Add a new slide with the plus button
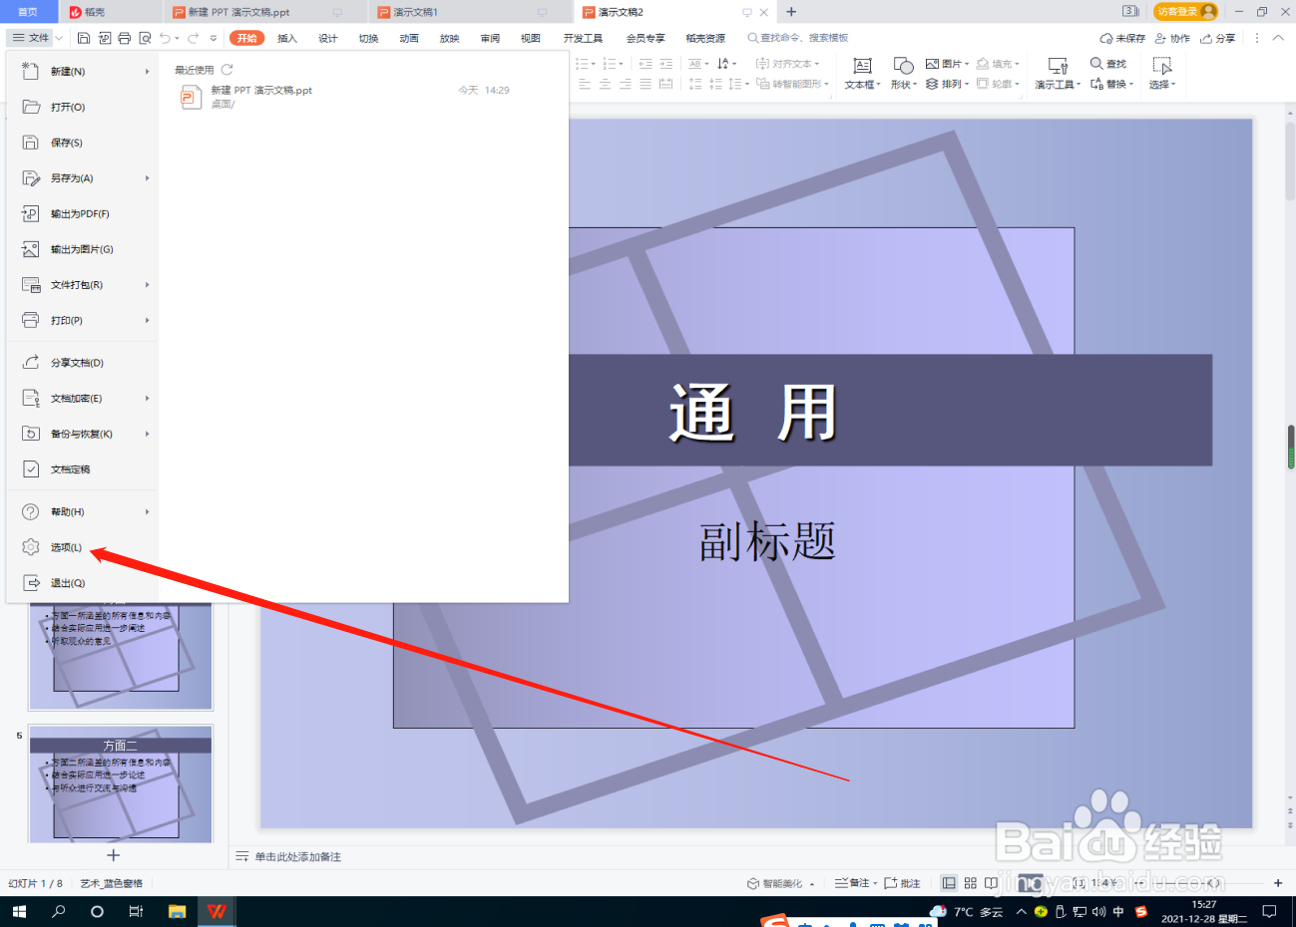1296x927 pixels. click(x=113, y=855)
